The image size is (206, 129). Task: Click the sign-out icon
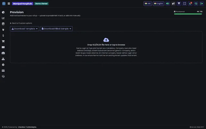[201, 4]
